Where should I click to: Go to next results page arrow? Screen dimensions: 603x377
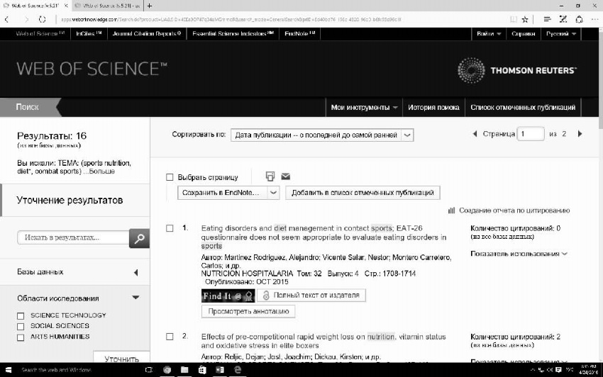pos(580,134)
